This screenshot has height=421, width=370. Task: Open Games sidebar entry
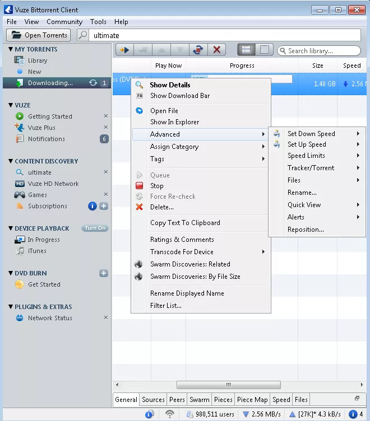(x=38, y=195)
